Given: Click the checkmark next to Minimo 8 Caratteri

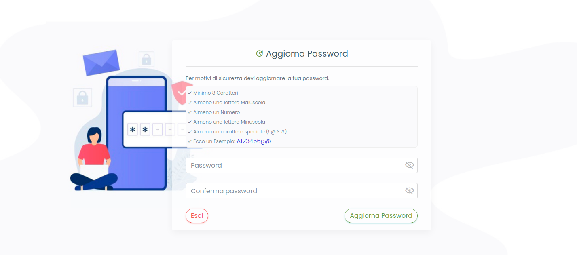Looking at the screenshot, I should click(x=190, y=93).
